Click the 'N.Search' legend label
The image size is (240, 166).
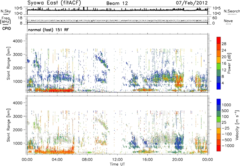(232, 11)
